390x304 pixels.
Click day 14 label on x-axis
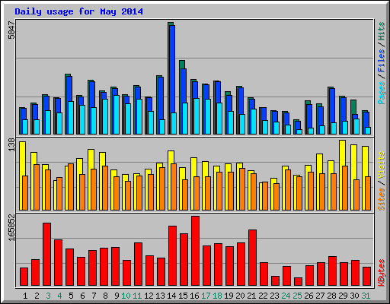[171, 296]
